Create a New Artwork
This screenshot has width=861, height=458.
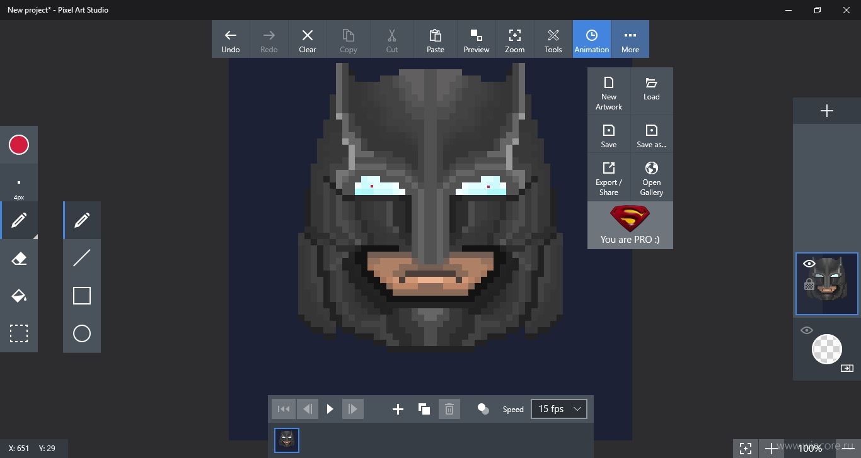coord(609,92)
